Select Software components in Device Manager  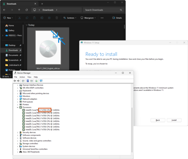tap(32, 135)
